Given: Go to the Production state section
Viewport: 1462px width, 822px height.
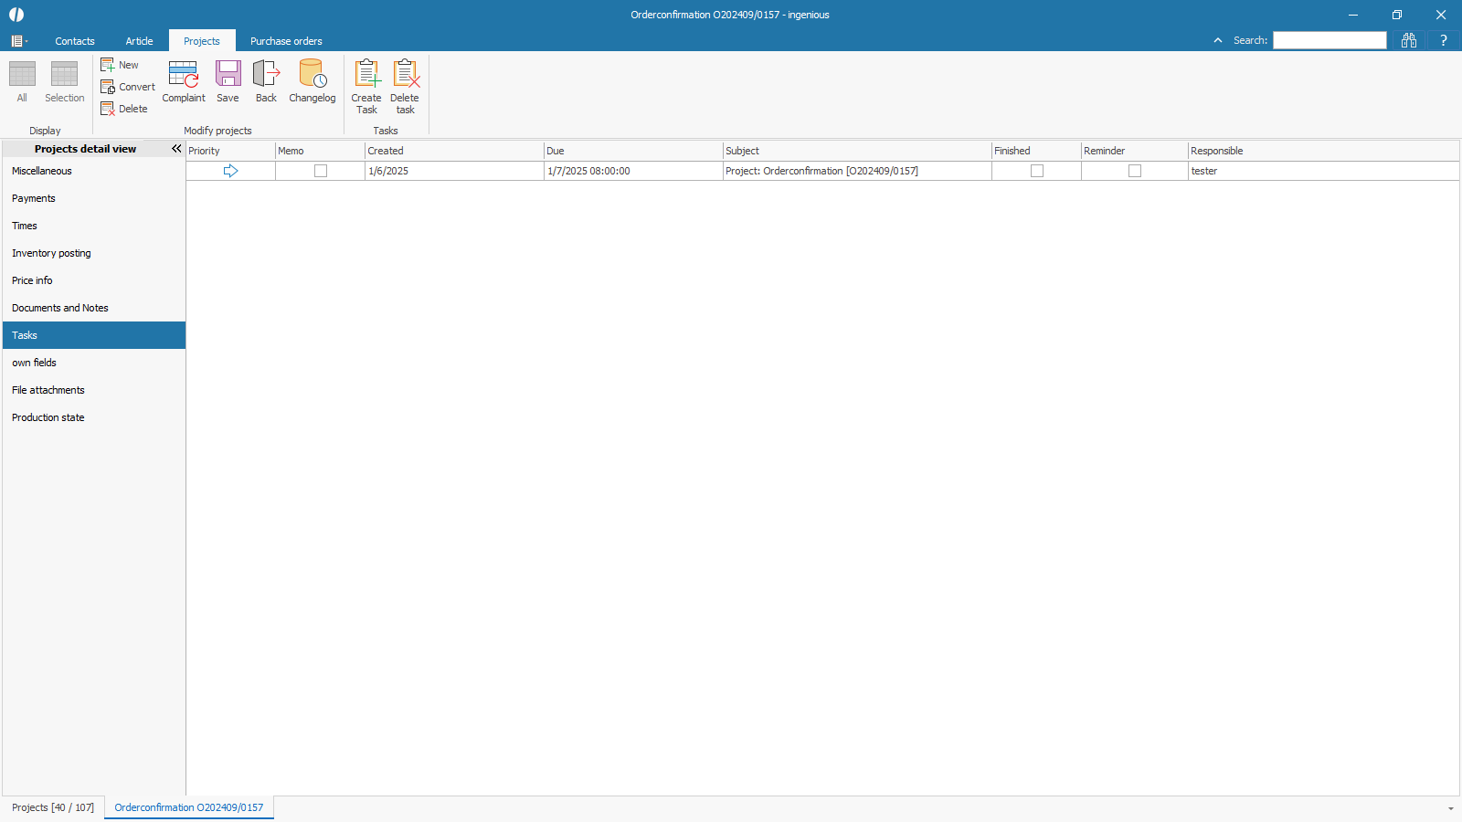Looking at the screenshot, I should [48, 417].
